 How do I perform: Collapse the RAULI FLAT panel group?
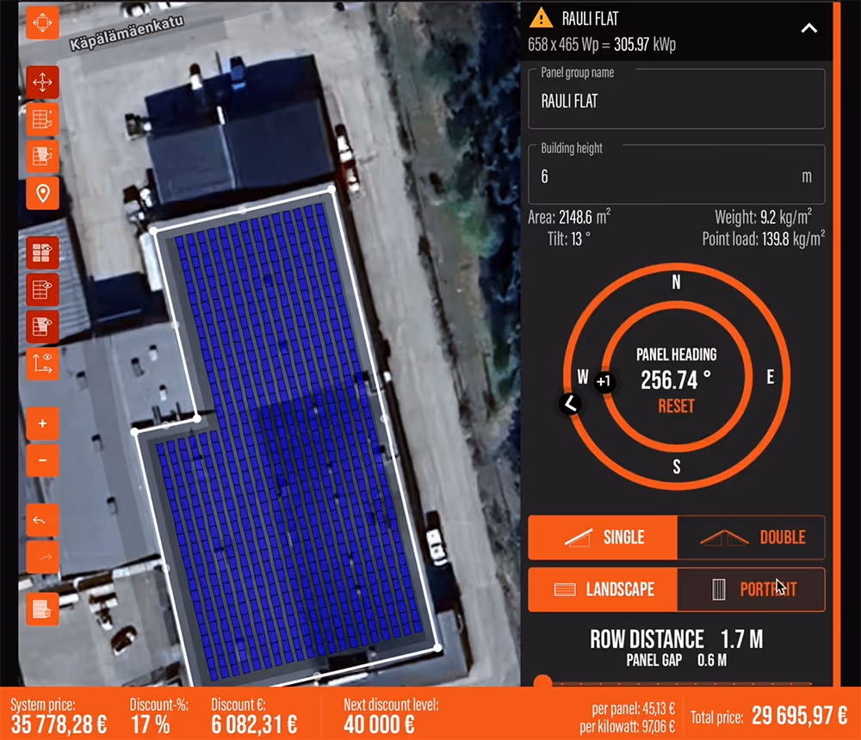coord(808,28)
